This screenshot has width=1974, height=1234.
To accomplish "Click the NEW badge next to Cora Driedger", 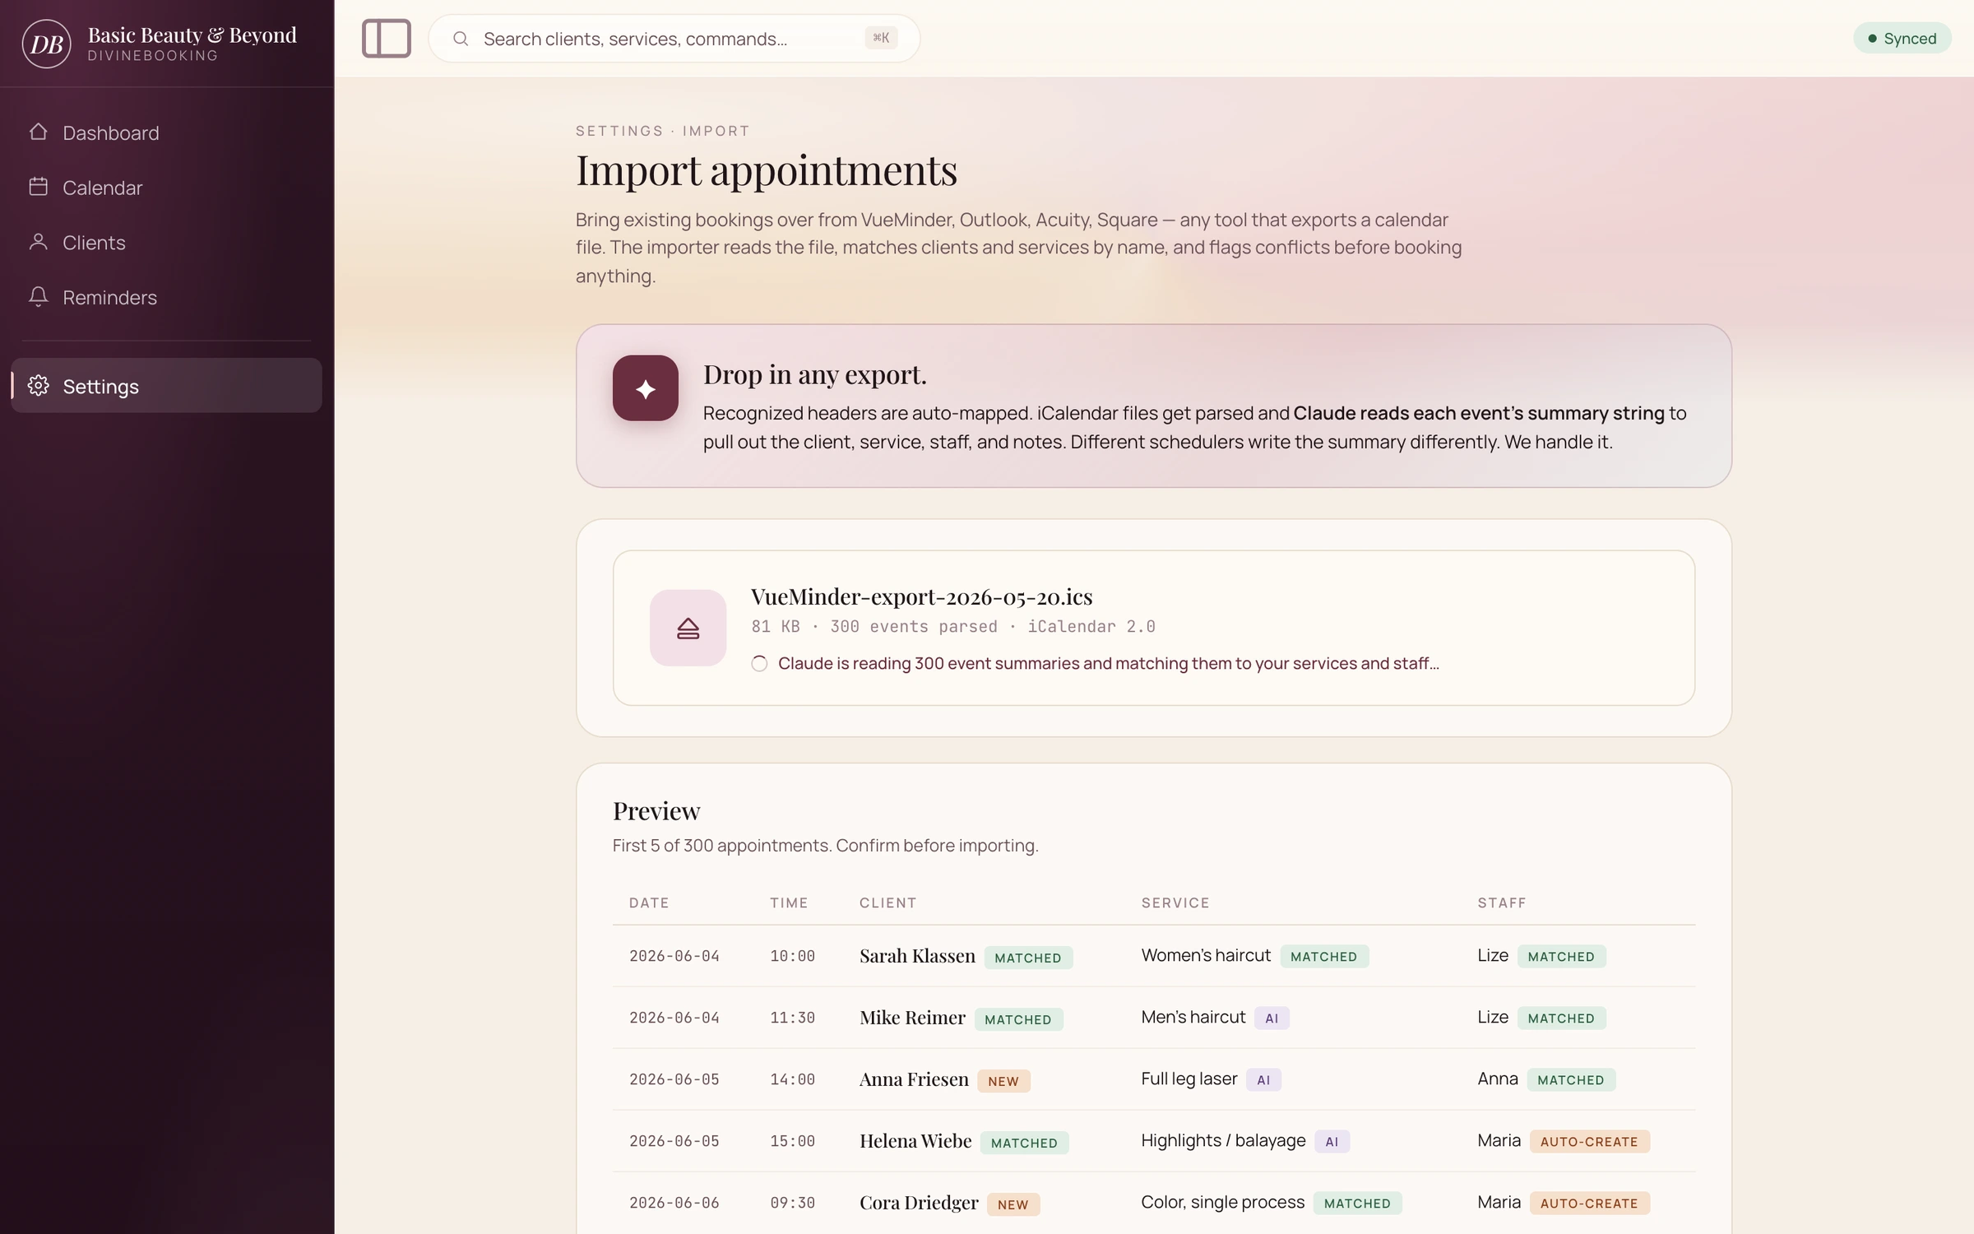I will 1013,1204.
